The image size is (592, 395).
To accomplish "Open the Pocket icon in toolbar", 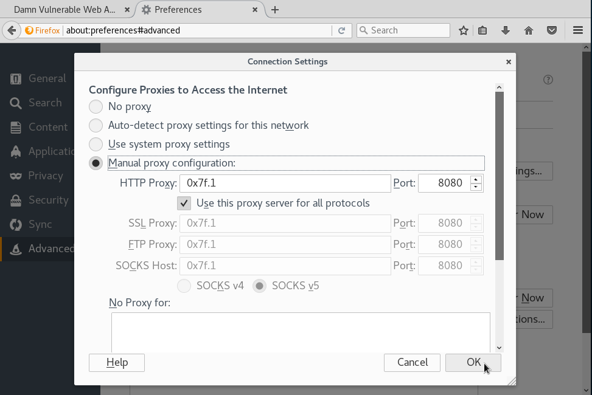I will coord(551,30).
